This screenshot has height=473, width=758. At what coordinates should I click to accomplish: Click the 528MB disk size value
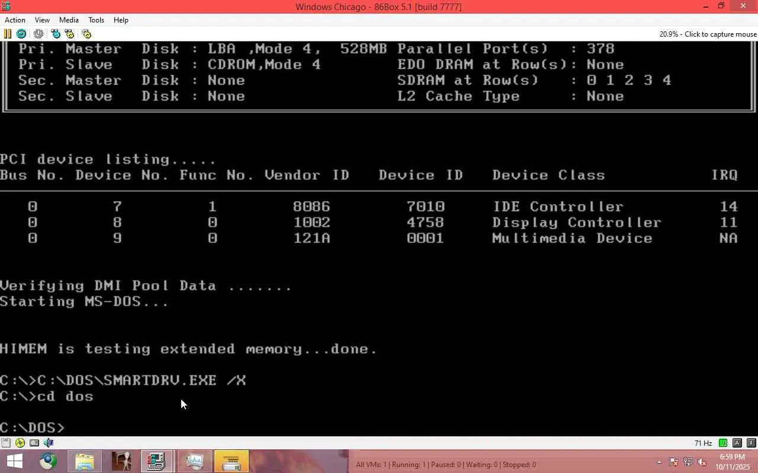pos(364,49)
